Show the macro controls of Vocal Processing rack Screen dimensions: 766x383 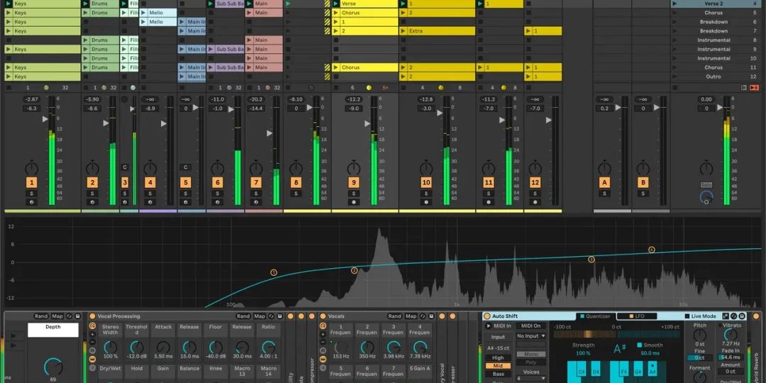tap(92, 326)
